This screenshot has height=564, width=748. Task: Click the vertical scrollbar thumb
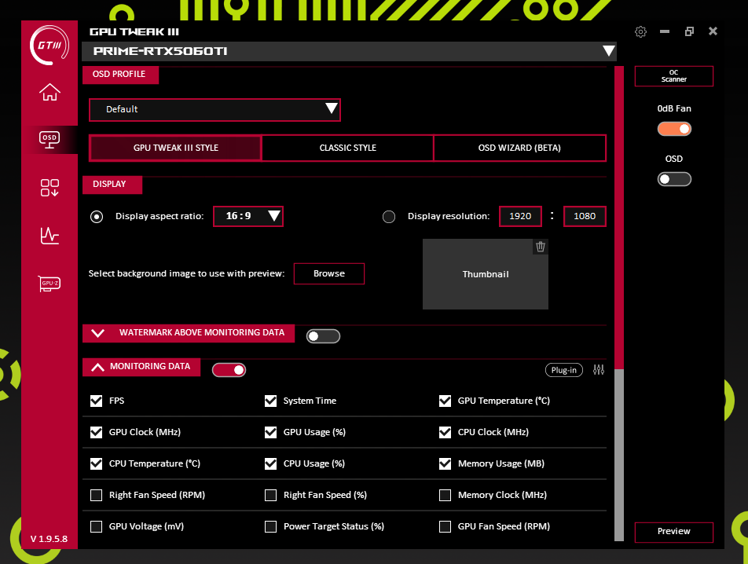pyautogui.click(x=619, y=217)
